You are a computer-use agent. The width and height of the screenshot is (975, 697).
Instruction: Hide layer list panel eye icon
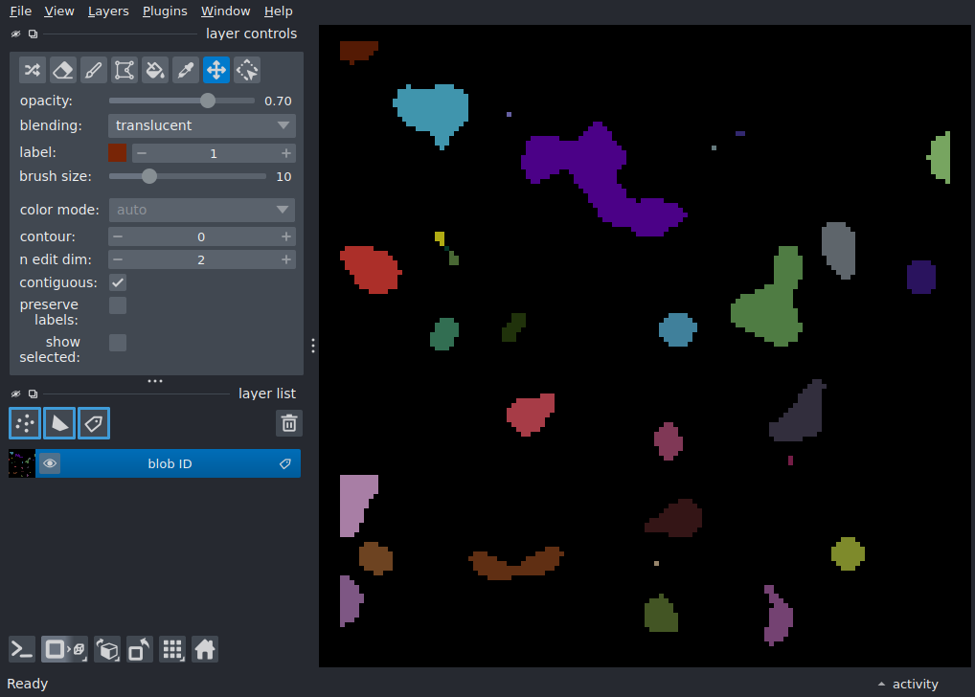tap(16, 394)
